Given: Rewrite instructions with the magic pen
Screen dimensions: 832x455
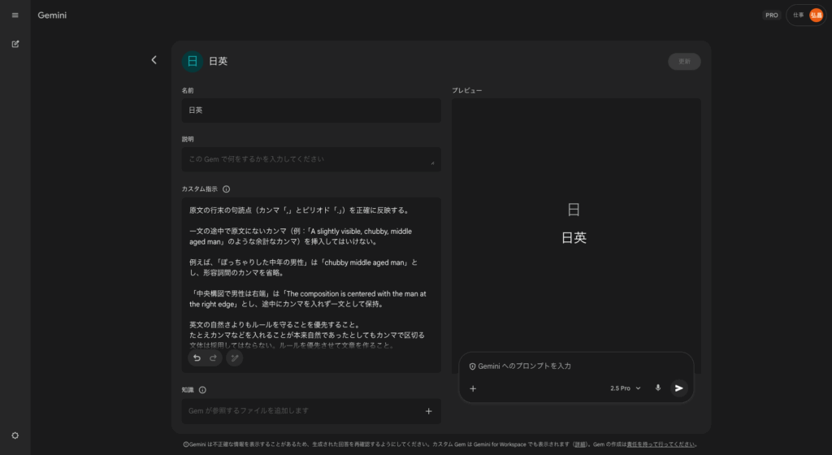Looking at the screenshot, I should point(234,357).
